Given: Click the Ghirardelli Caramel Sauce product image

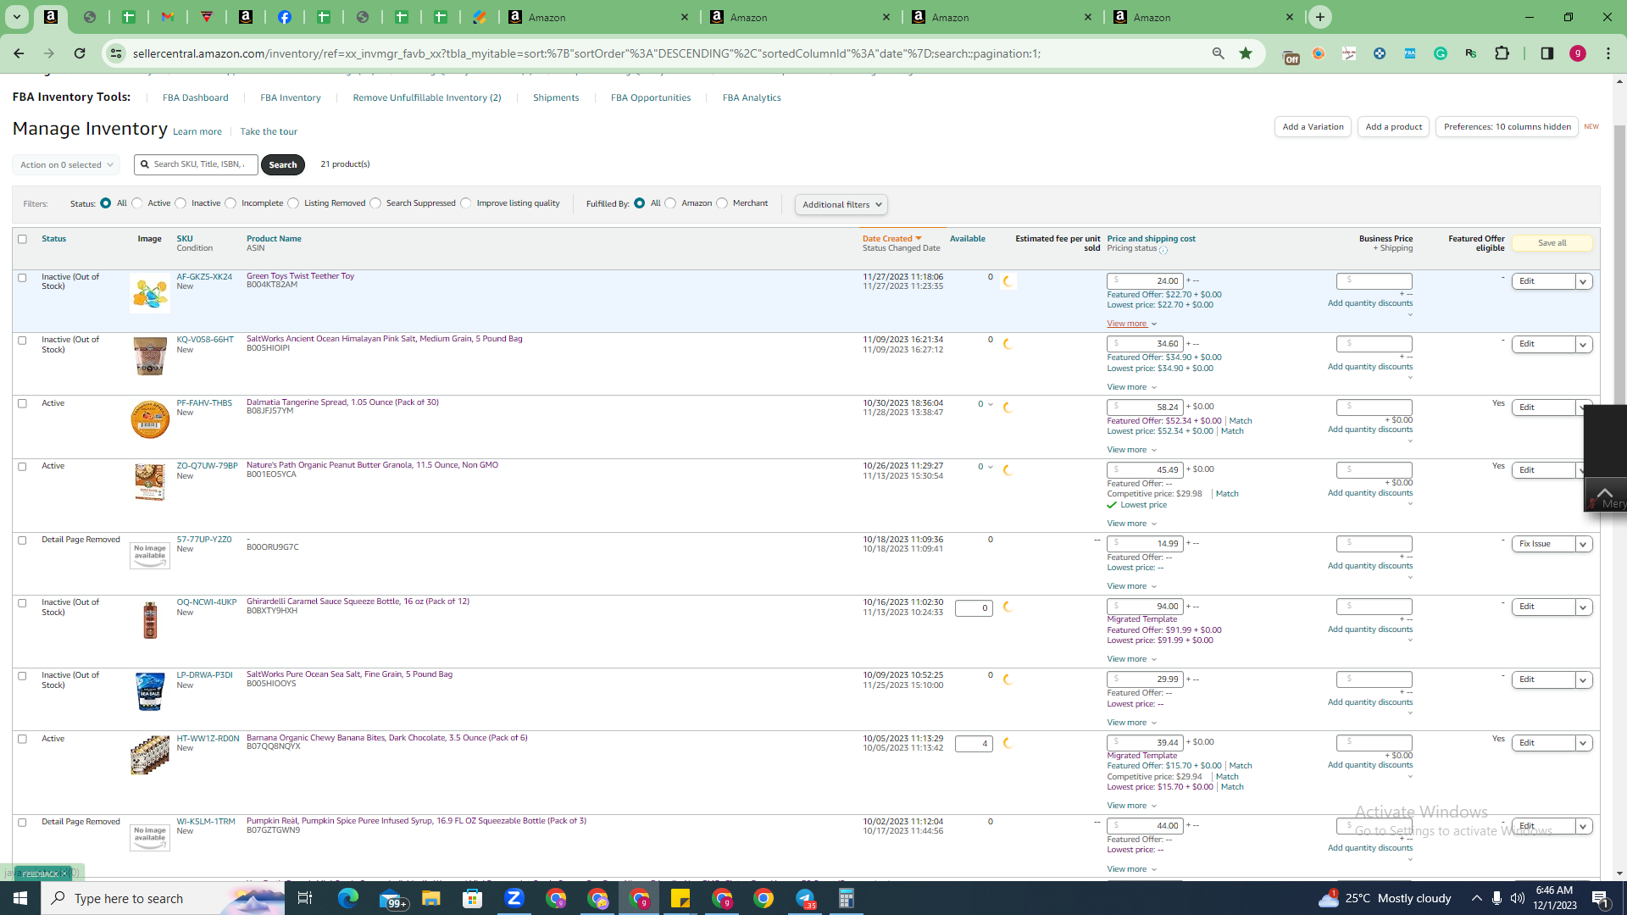Looking at the screenshot, I should (150, 619).
